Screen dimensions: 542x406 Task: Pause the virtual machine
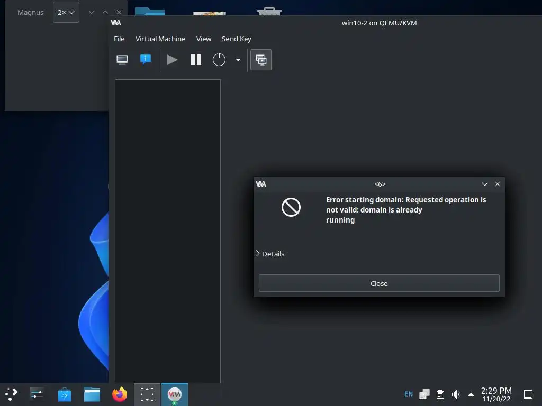[196, 60]
